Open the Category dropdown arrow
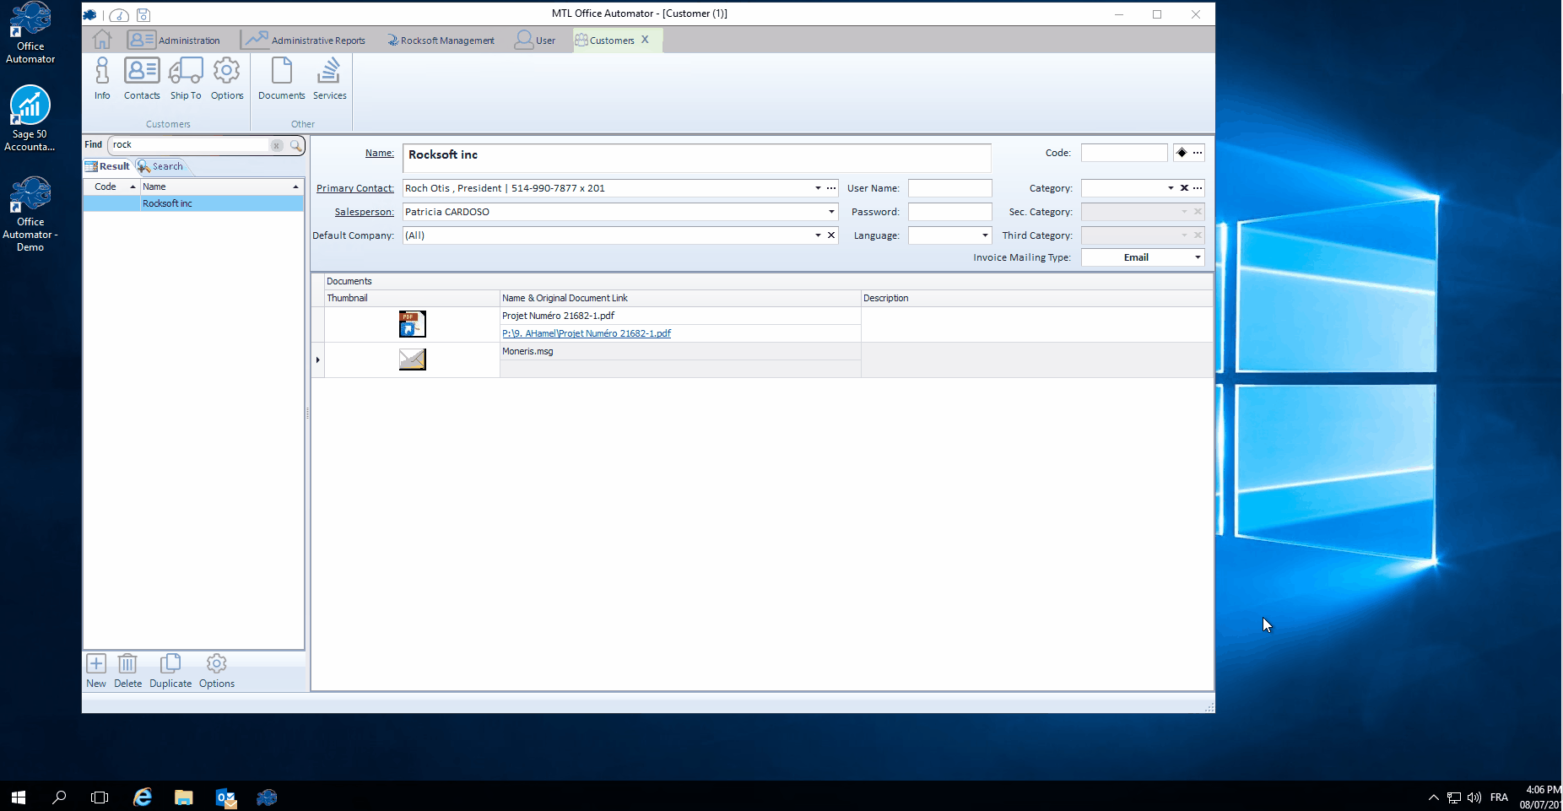Viewport: 1563px width, 811px height. pyautogui.click(x=1170, y=188)
